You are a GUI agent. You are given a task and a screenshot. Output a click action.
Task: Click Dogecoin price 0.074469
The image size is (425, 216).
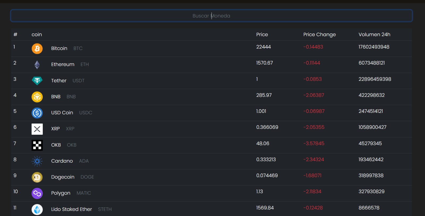pos(267,176)
